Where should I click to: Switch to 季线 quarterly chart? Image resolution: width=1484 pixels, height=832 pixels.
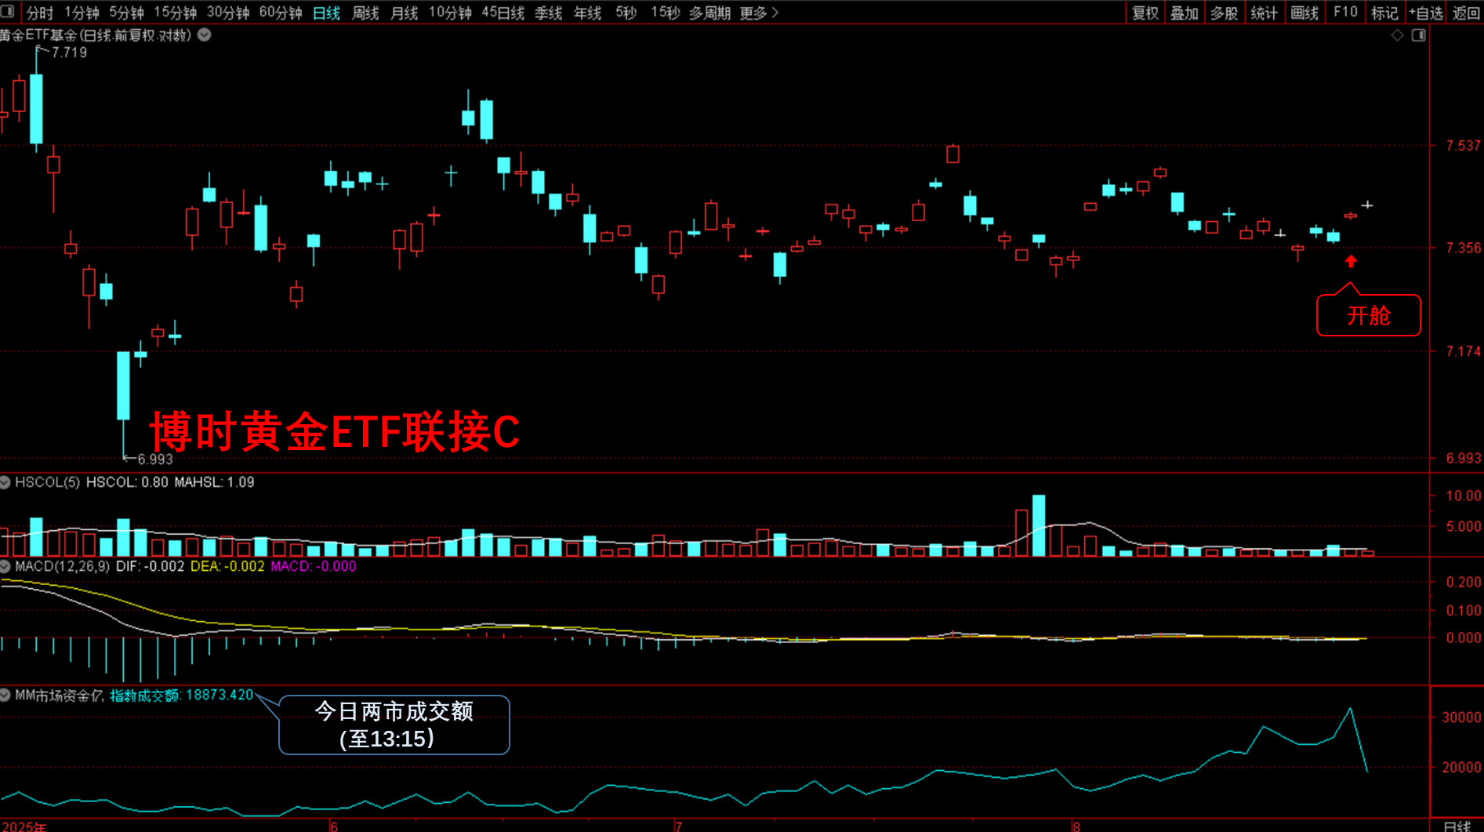548,13
